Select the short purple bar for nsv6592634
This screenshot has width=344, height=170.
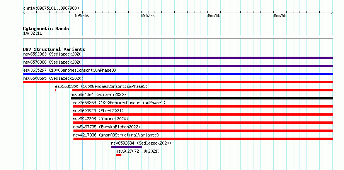[127, 147]
